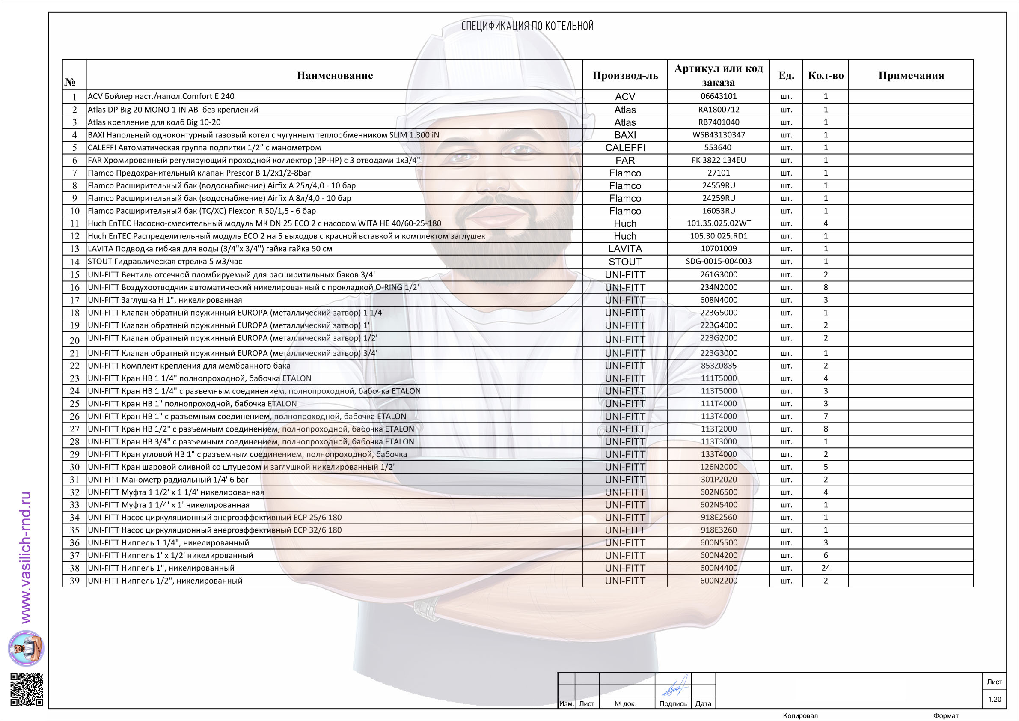Select article code 853Z0835
Image resolution: width=1019 pixels, height=721 pixels.
click(719, 366)
